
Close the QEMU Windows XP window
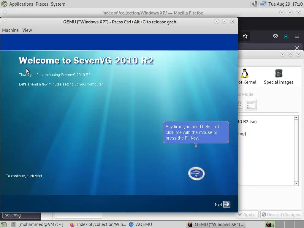(x=232, y=21)
